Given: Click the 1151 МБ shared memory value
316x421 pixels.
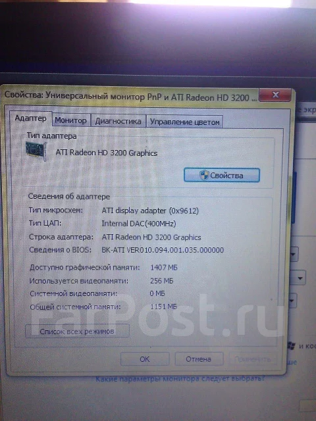Looking at the screenshot, I should click(163, 307).
